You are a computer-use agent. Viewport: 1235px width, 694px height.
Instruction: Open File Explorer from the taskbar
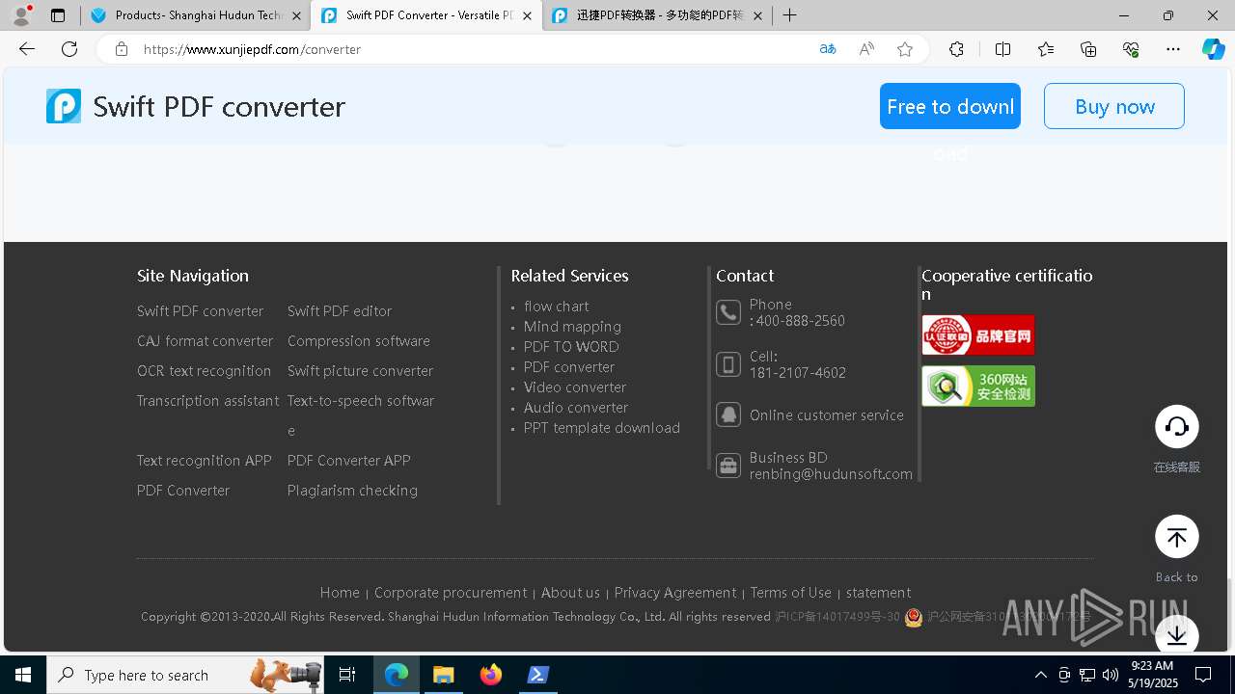443,675
